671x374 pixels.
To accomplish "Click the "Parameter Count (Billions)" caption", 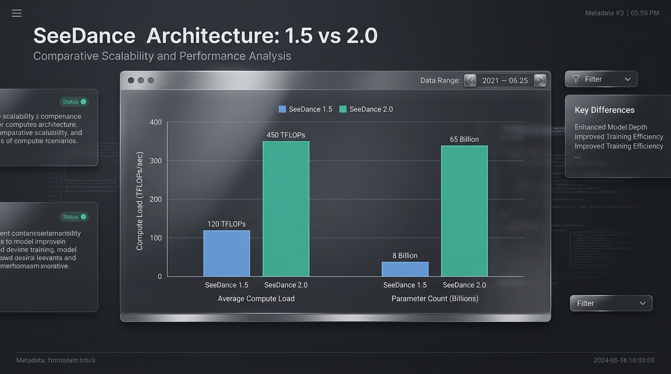I will [x=435, y=299].
